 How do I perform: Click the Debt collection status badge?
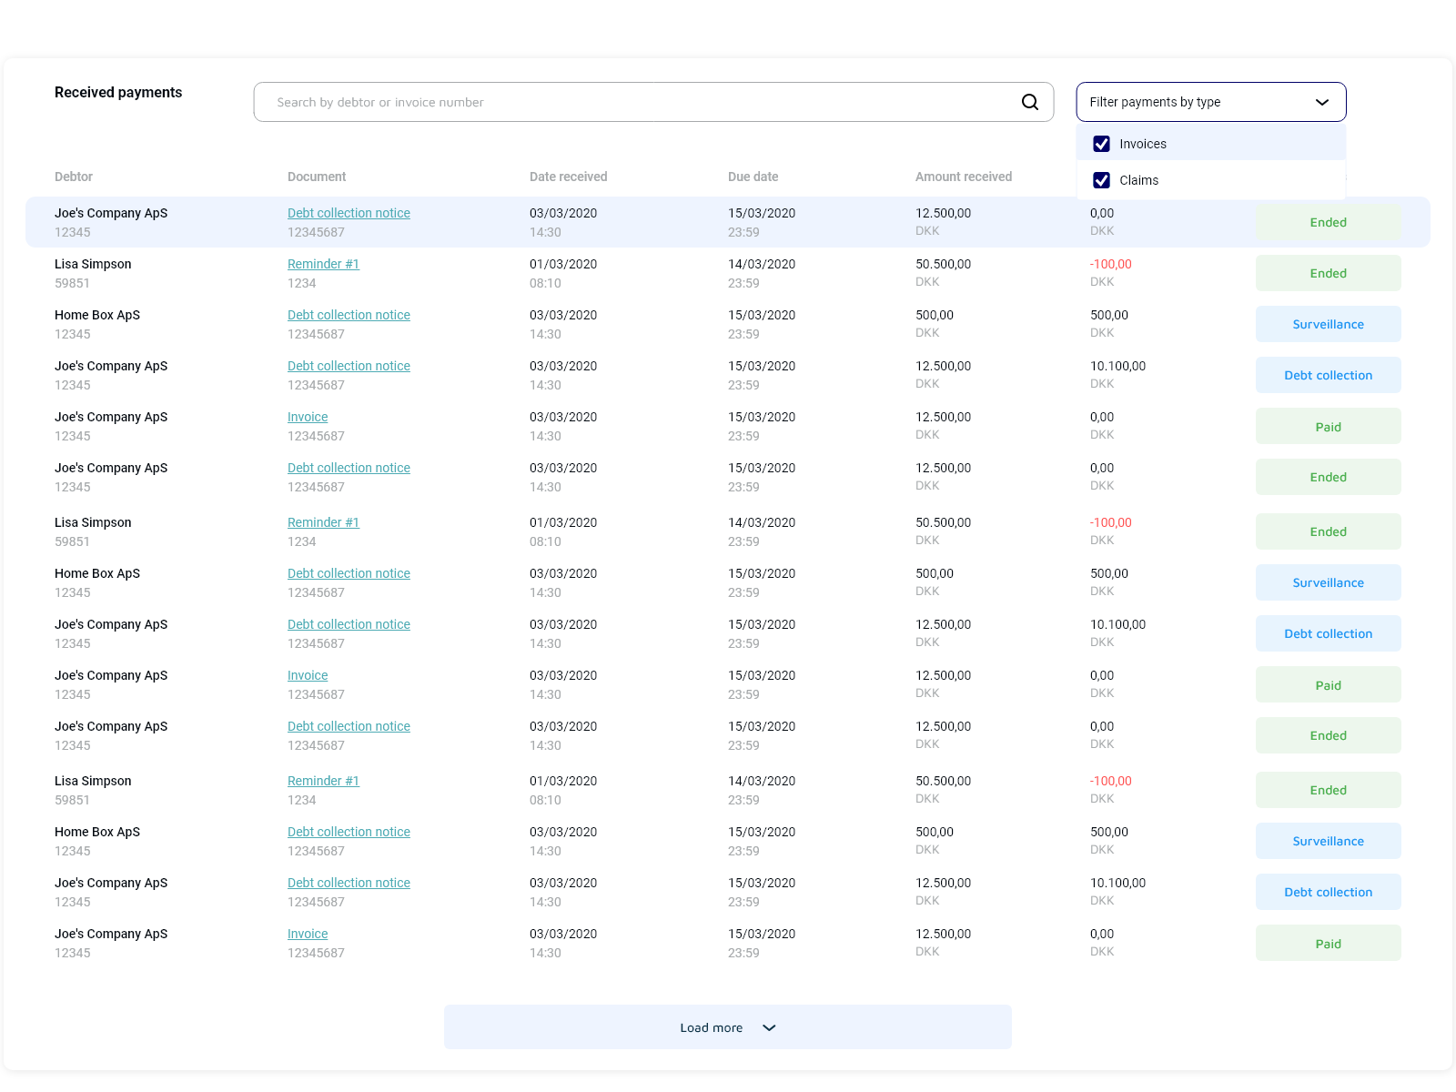click(1328, 375)
